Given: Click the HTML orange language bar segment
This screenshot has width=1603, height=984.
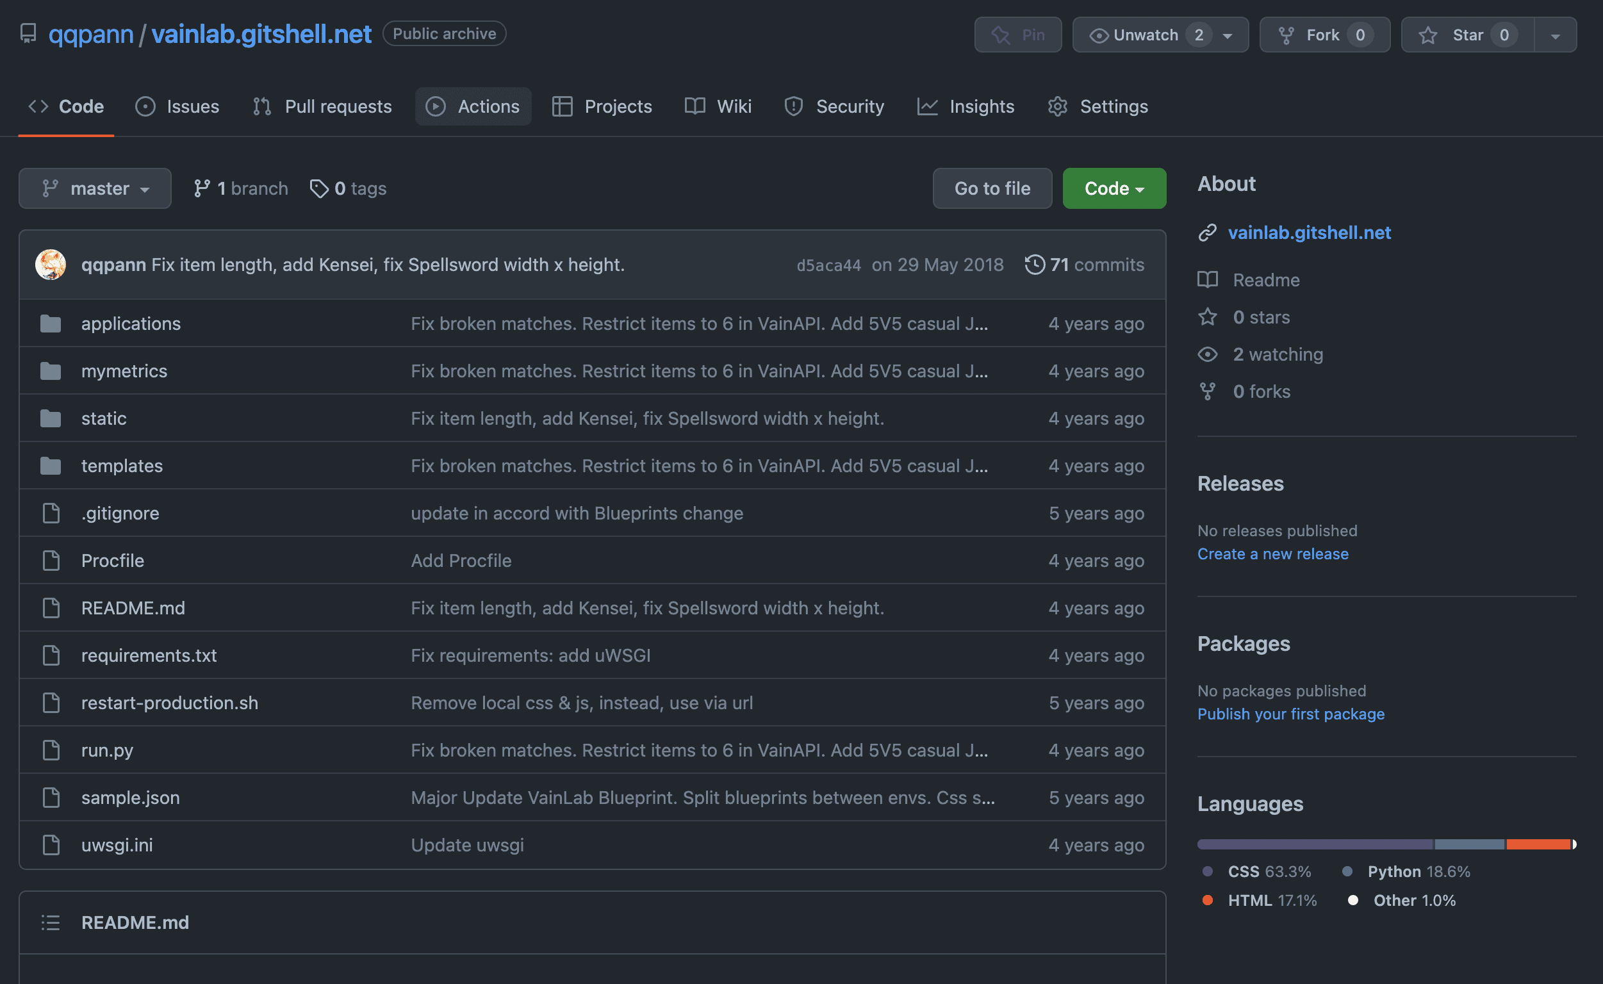Looking at the screenshot, I should 1538,844.
